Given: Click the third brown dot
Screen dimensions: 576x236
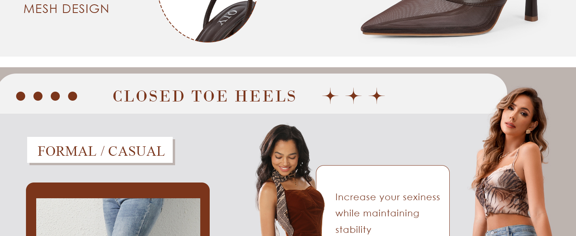Looking at the screenshot, I should point(55,96).
